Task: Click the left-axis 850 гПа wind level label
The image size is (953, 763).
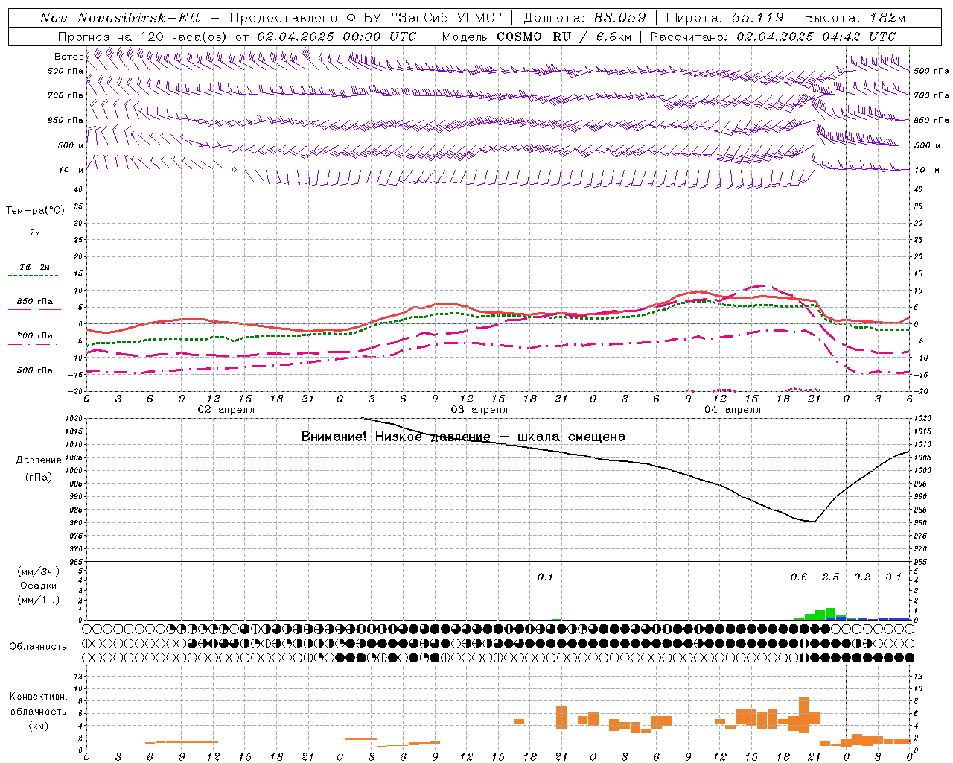Action: (66, 120)
